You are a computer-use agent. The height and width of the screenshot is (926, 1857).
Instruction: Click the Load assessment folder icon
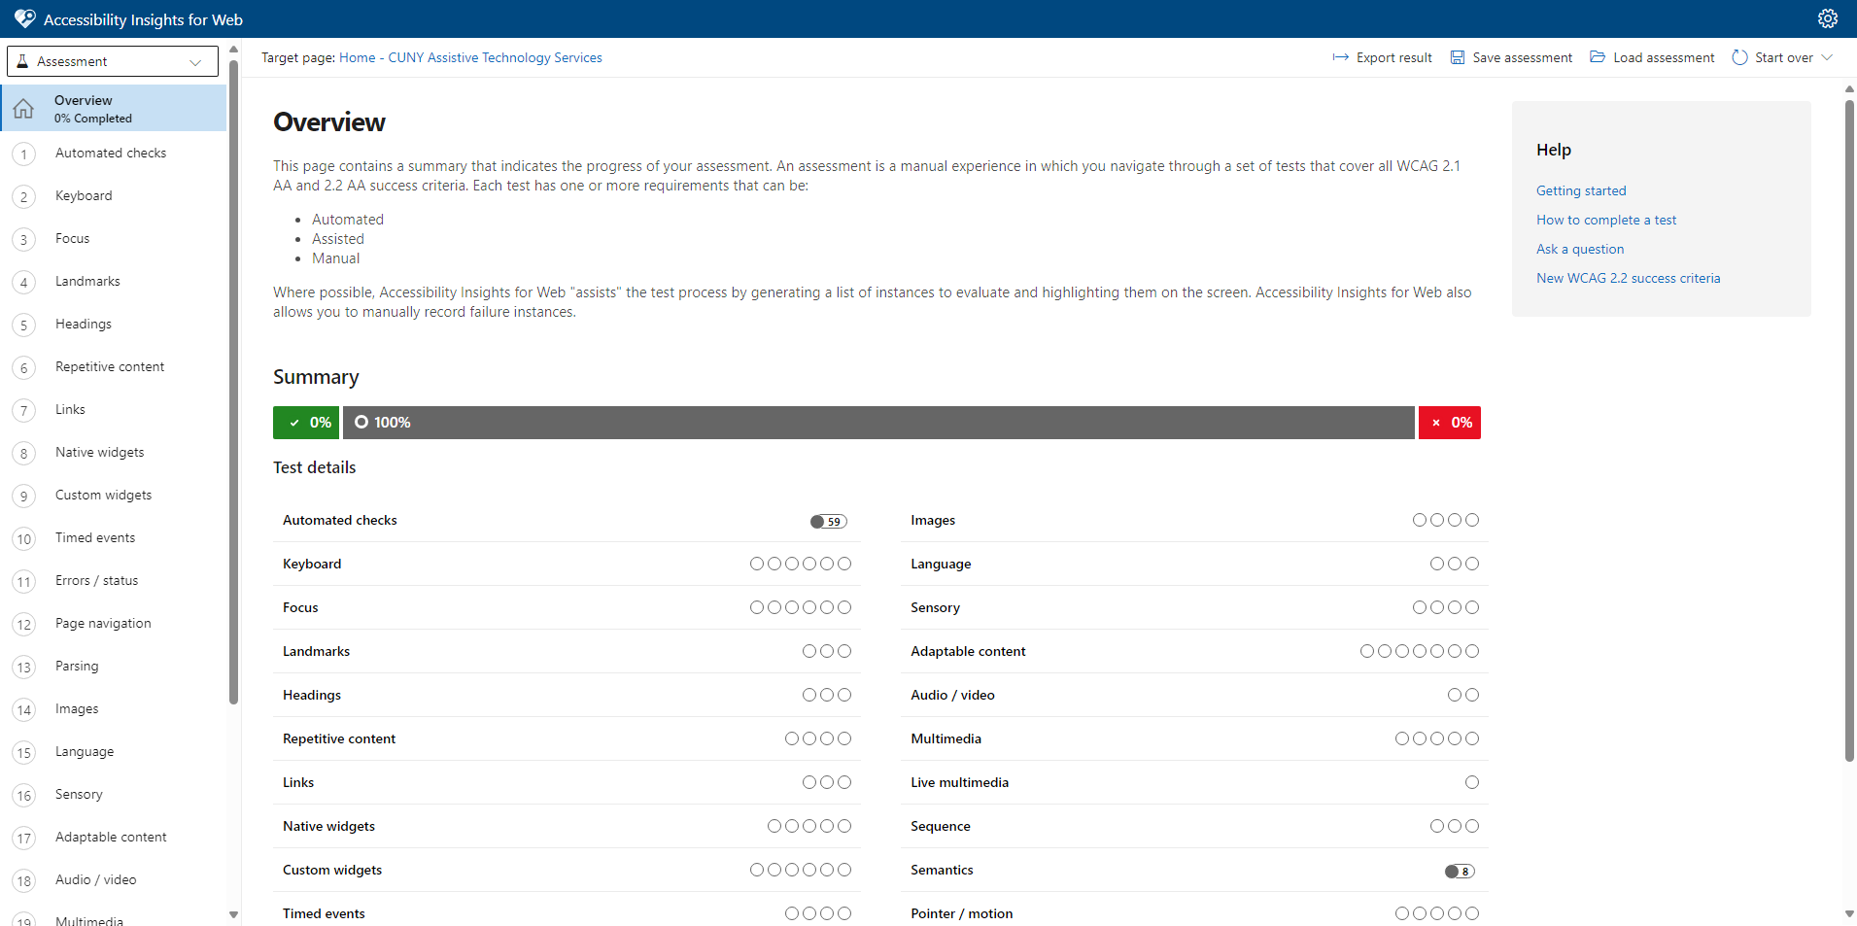click(1597, 56)
